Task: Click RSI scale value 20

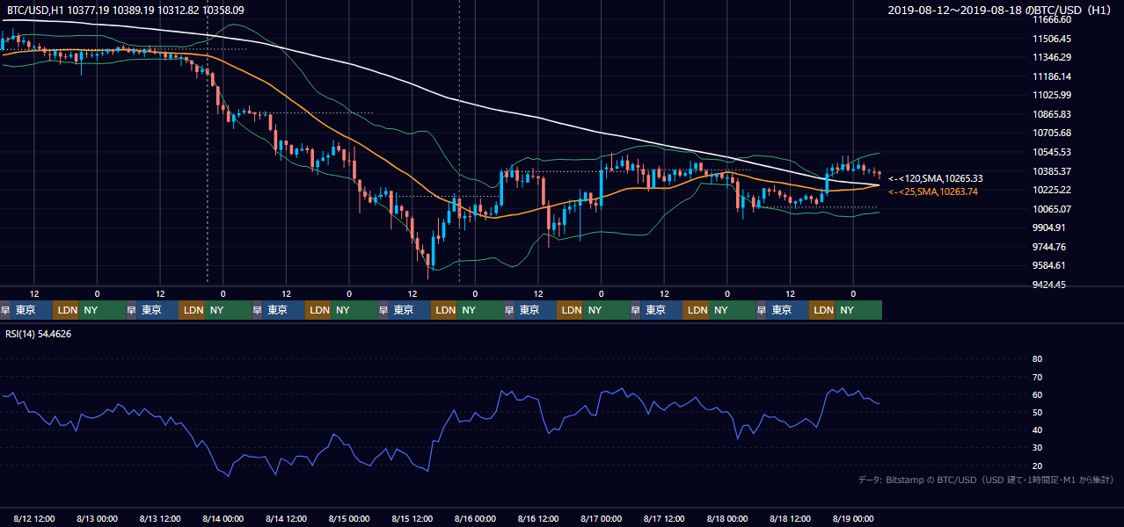Action: 1037,466
